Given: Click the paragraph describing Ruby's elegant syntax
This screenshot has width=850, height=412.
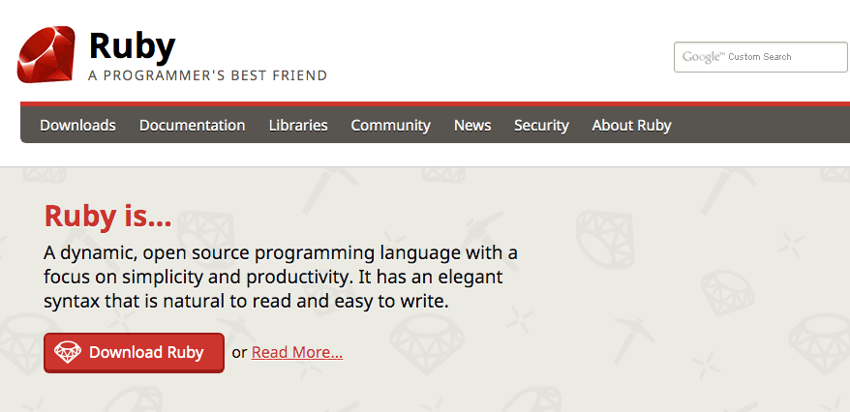Looking at the screenshot, I should point(281,278).
